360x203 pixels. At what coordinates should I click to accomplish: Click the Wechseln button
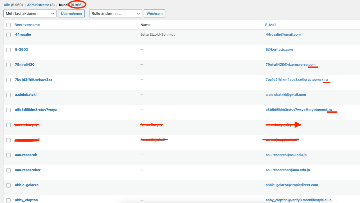coord(154,13)
